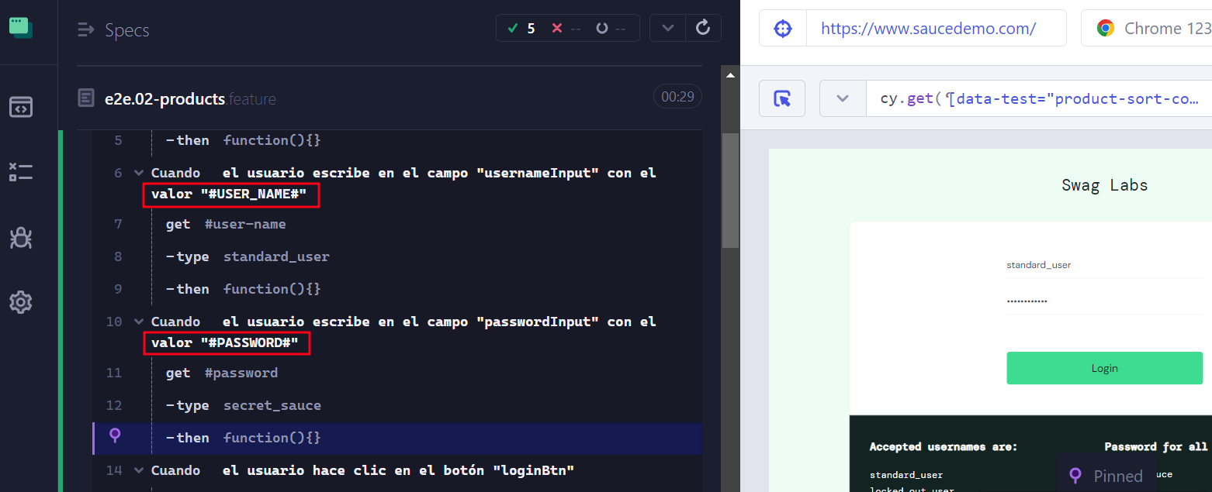The image size is (1212, 492).
Task: Open the Settings gear icon
Action: tap(21, 302)
